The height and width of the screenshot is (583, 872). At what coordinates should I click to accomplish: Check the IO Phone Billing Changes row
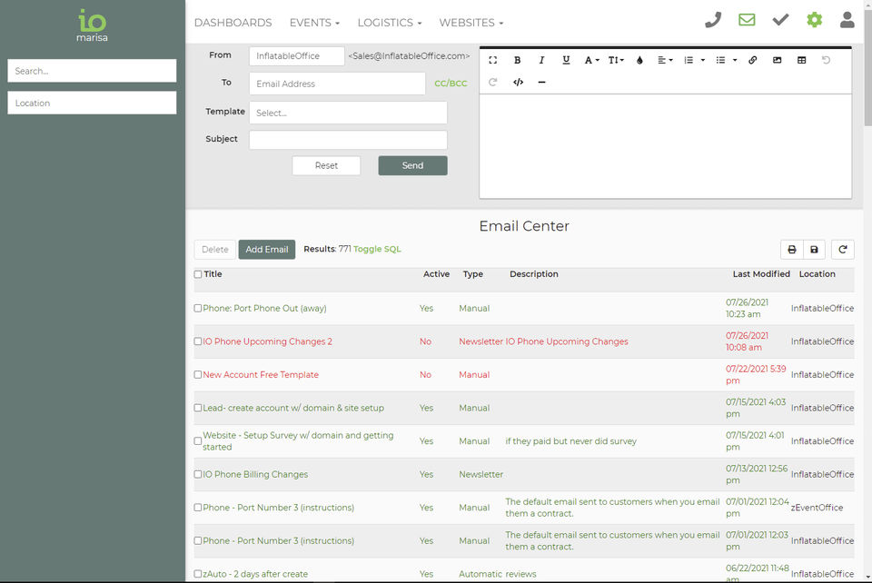click(198, 474)
